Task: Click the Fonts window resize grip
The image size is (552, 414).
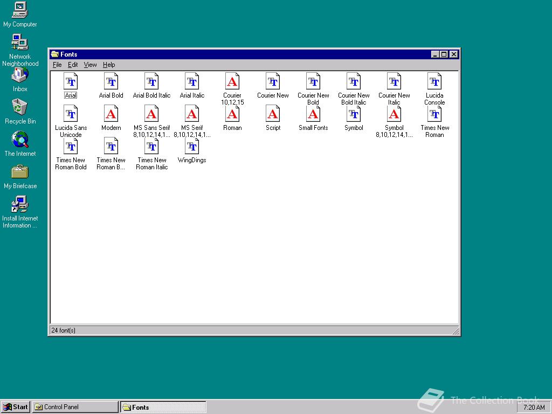Action: 456,330
